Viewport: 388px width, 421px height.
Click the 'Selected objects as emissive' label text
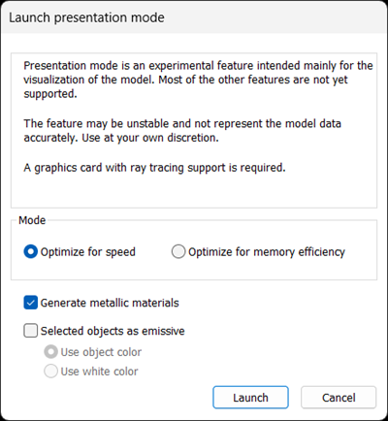click(x=113, y=331)
